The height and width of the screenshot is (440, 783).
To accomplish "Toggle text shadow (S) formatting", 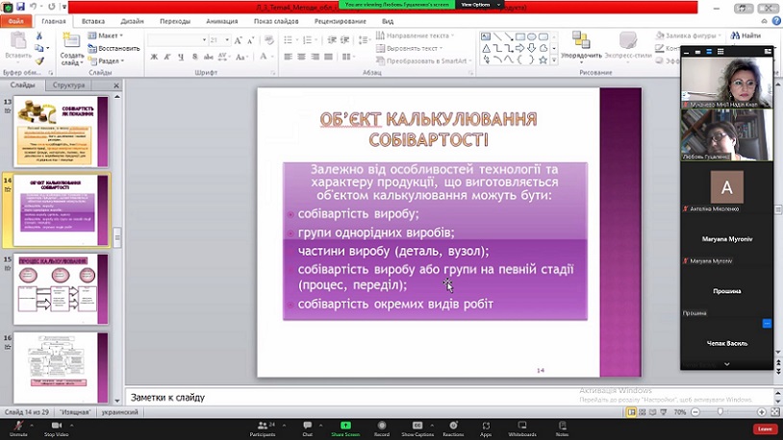I will 194,57.
